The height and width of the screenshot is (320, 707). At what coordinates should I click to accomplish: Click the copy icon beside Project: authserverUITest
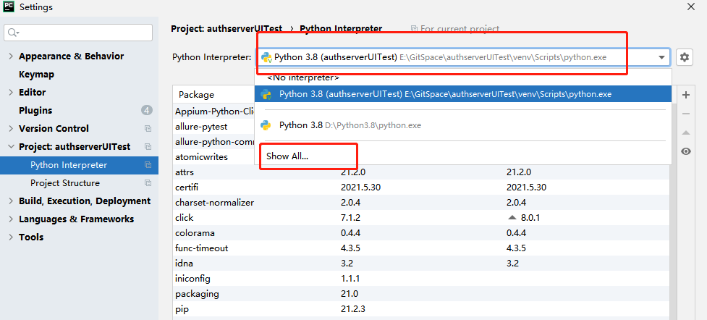pyautogui.click(x=148, y=147)
